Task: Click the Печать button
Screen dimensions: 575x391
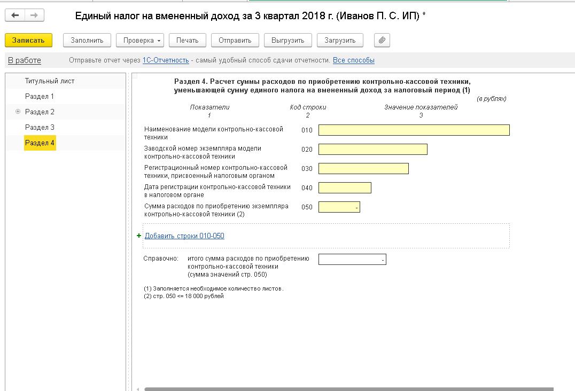Action: [187, 41]
